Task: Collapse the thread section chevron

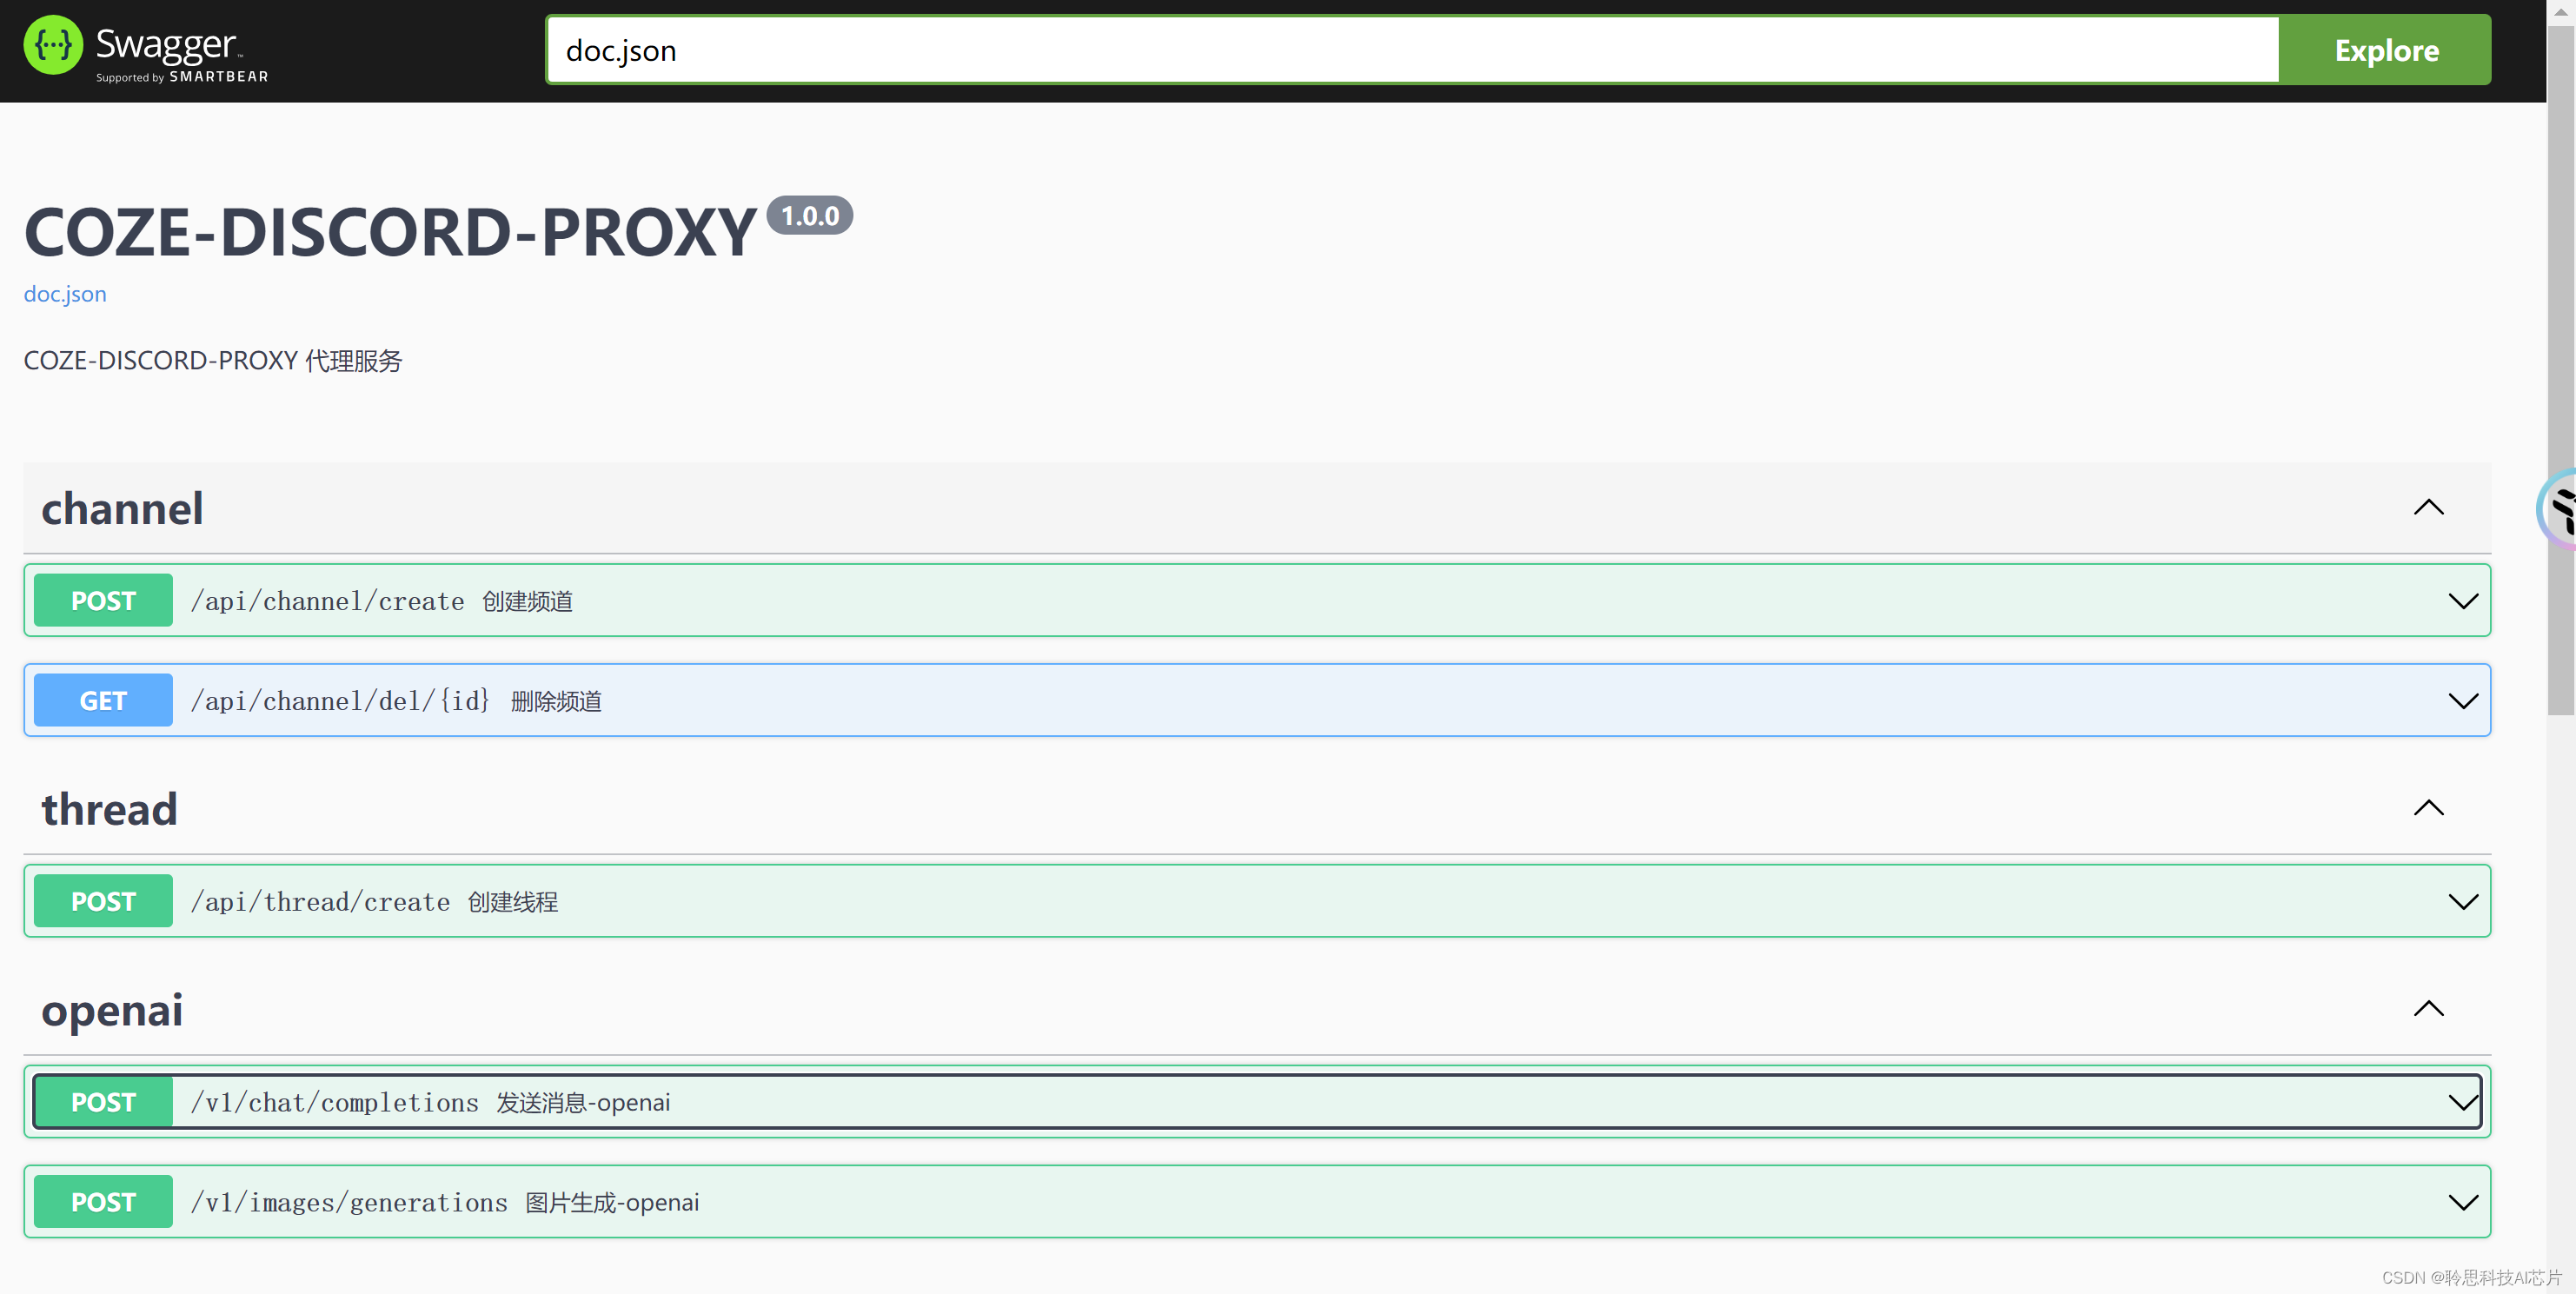Action: pyautogui.click(x=2428, y=808)
